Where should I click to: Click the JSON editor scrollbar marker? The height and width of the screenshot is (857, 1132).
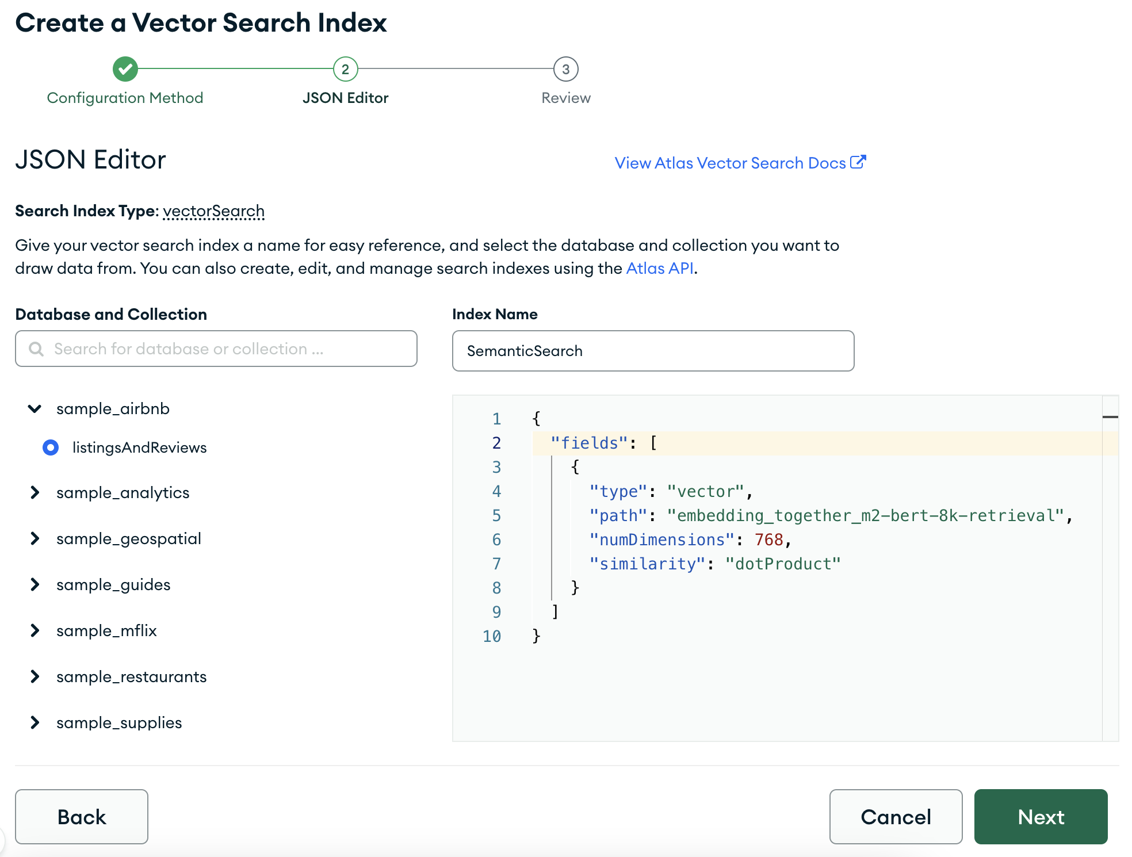click(x=1110, y=416)
